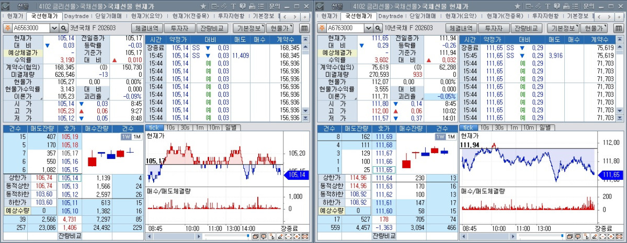Switch right chart to 1m interval
The height and width of the screenshot is (243, 627).
click(513, 128)
